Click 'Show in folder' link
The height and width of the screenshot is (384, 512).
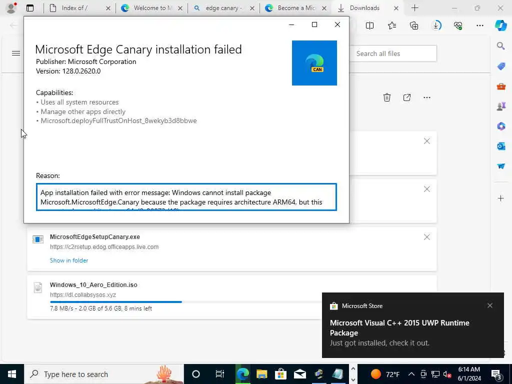[x=69, y=260]
